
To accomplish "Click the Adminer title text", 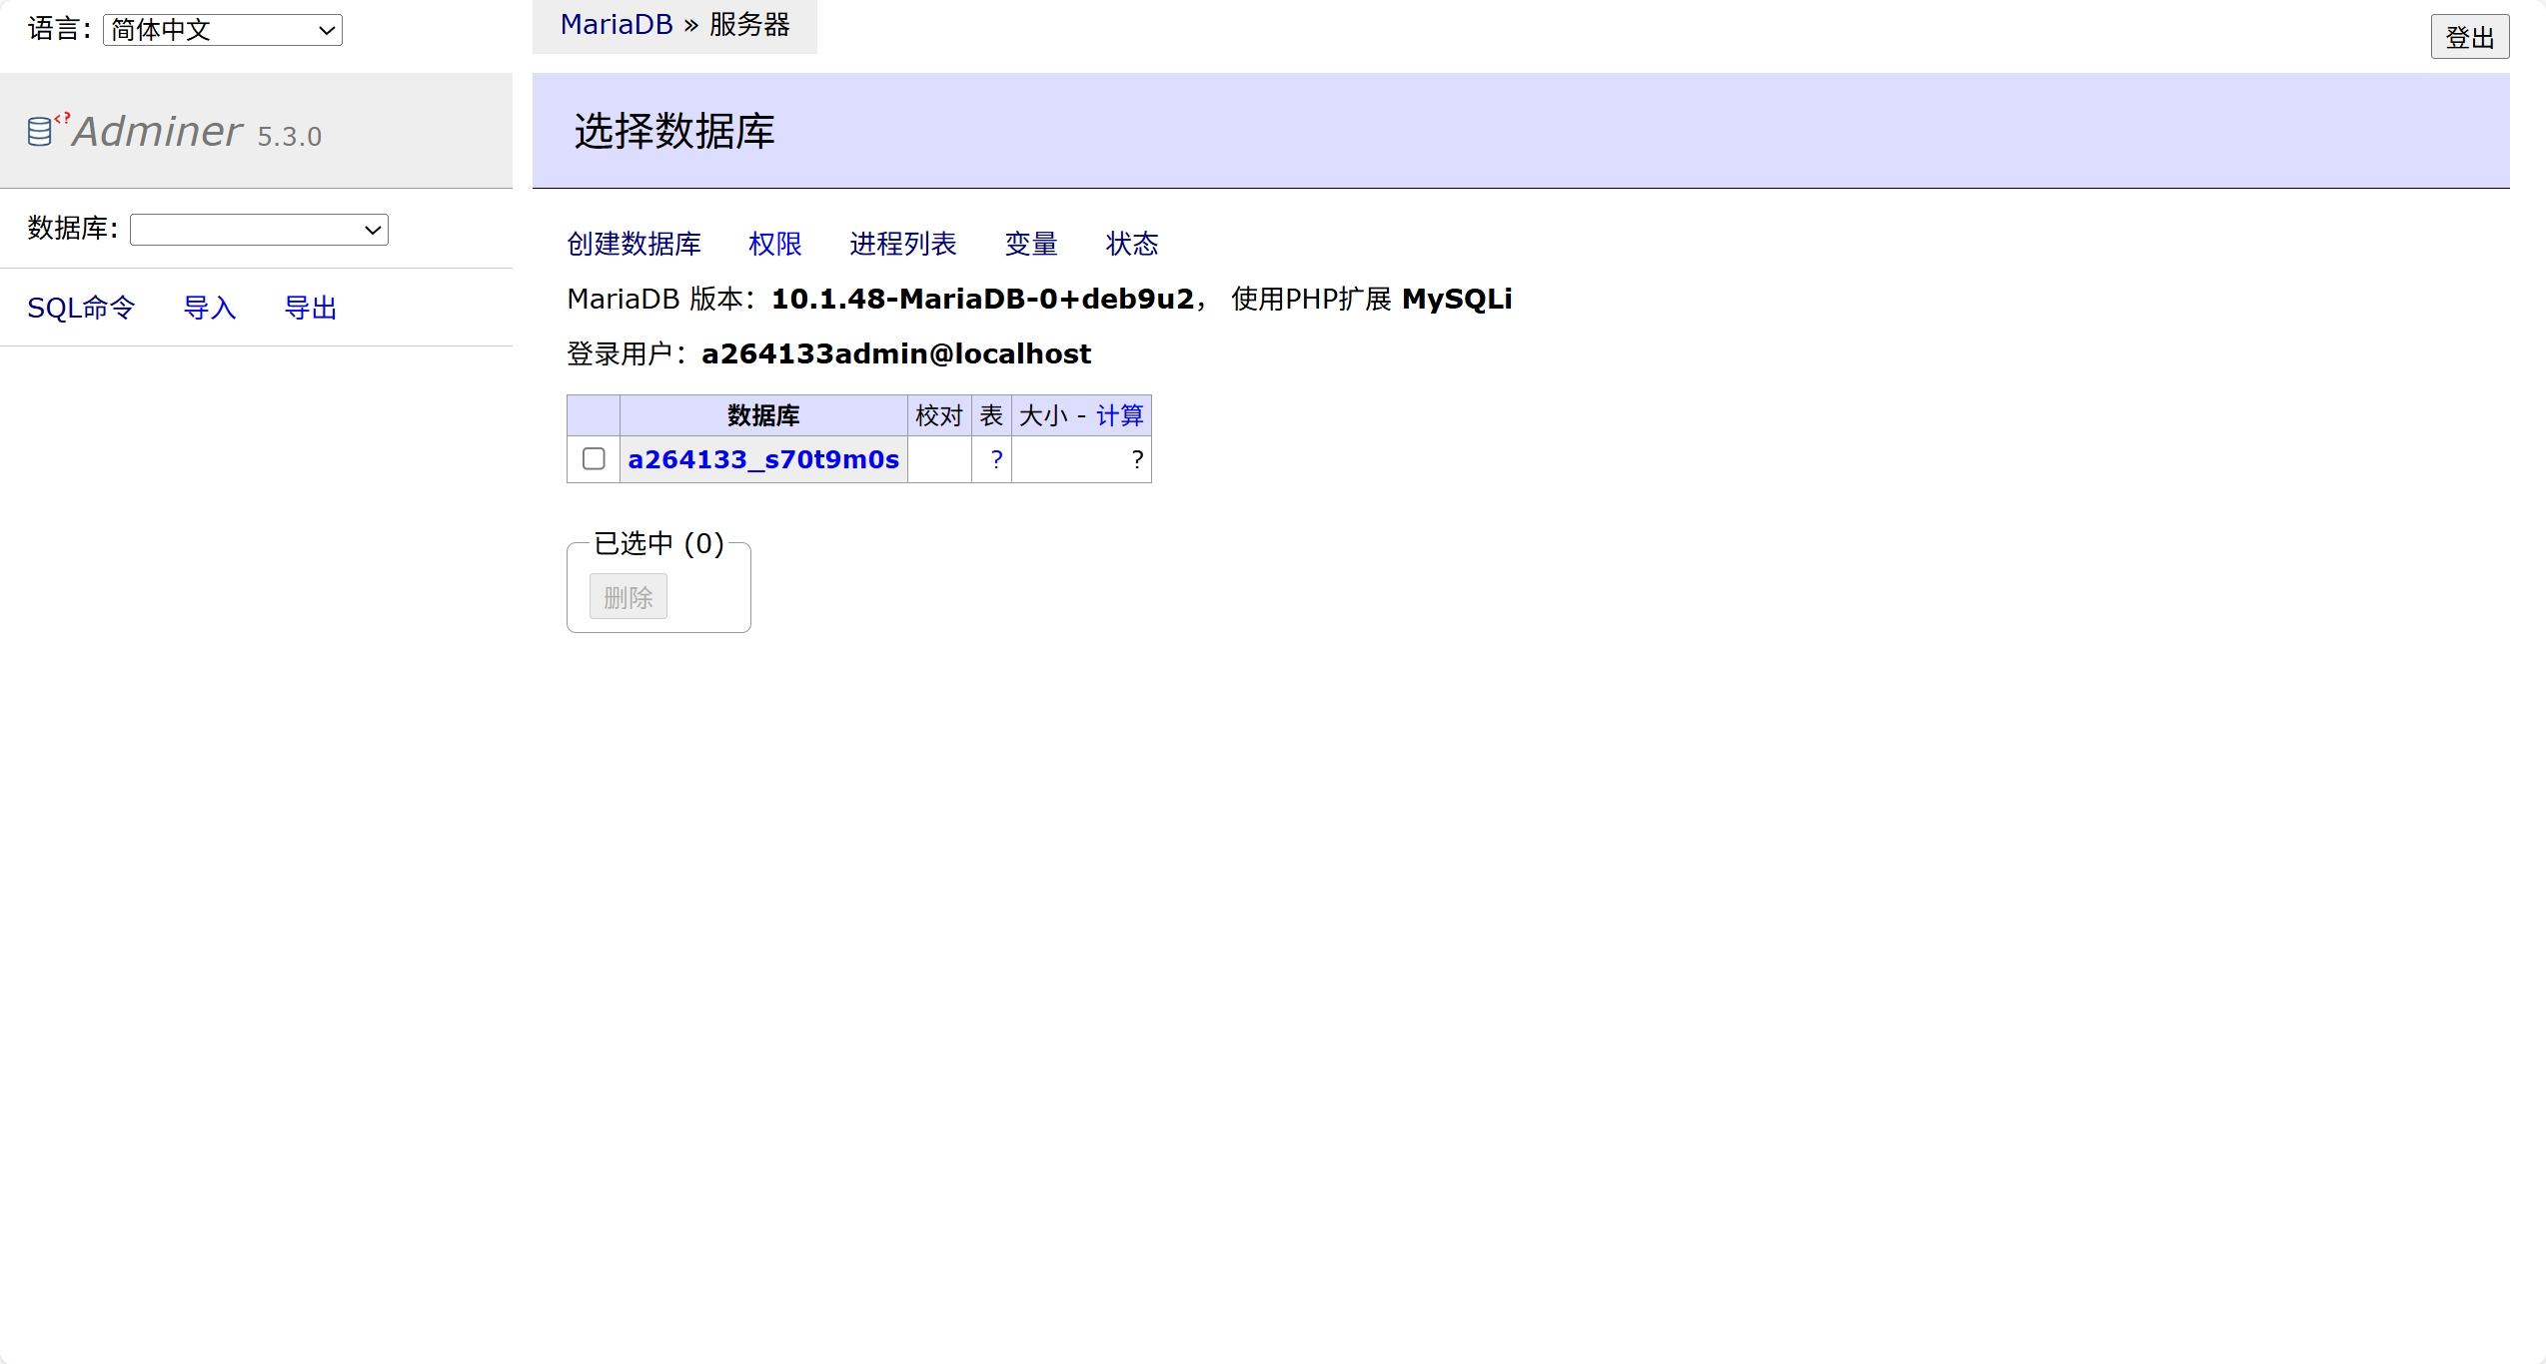I will click(x=158, y=132).
